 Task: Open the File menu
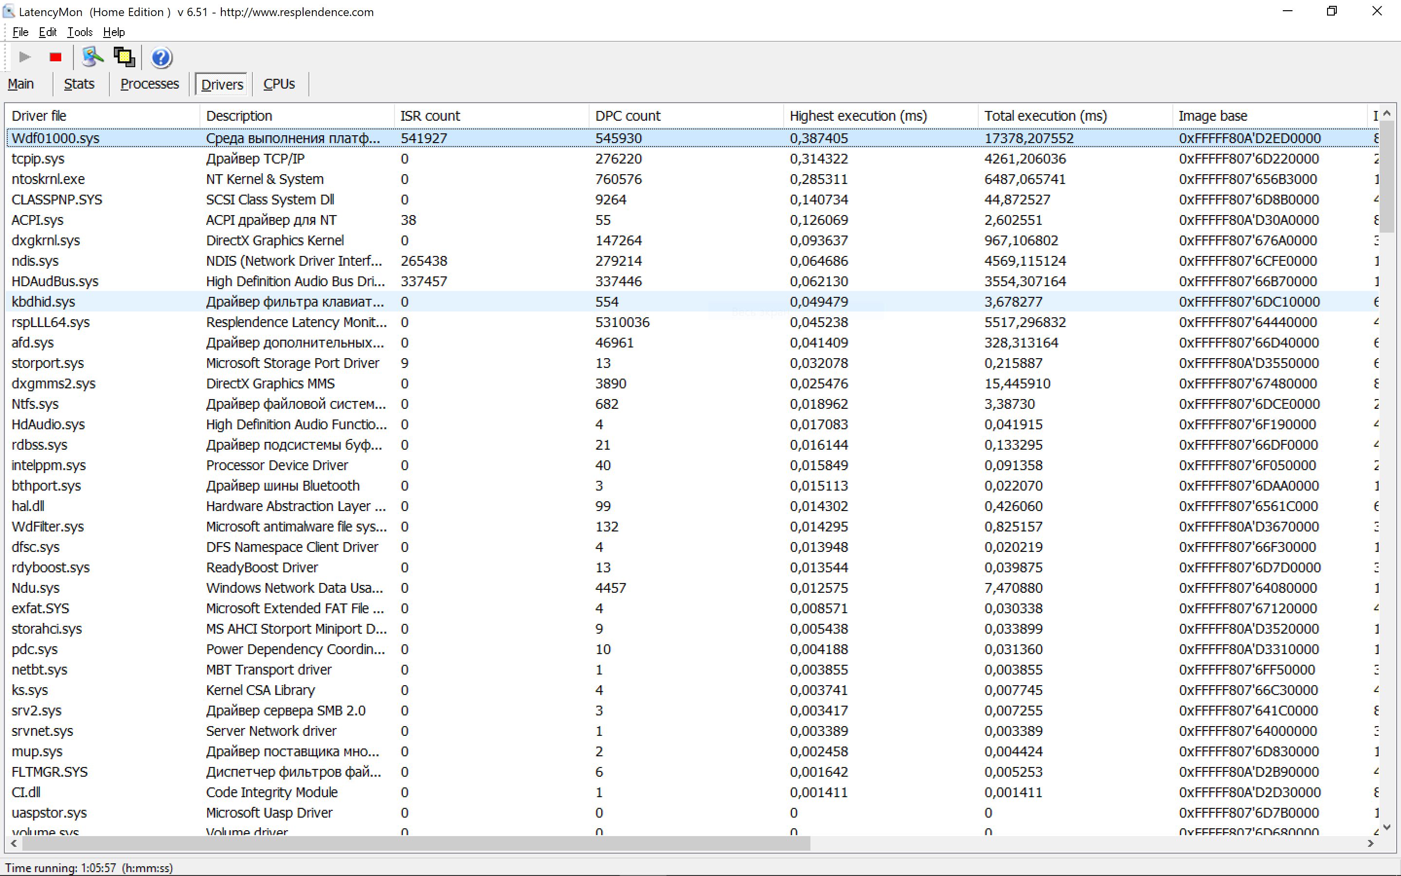tap(19, 33)
